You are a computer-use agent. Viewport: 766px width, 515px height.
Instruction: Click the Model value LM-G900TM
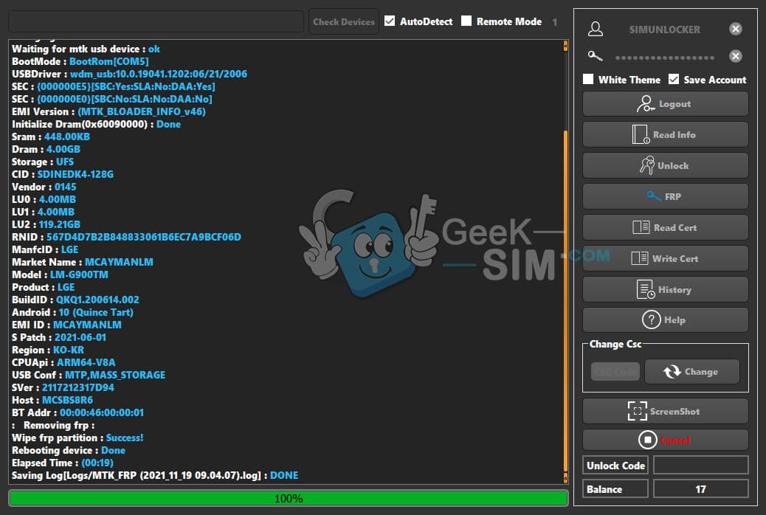(x=79, y=274)
